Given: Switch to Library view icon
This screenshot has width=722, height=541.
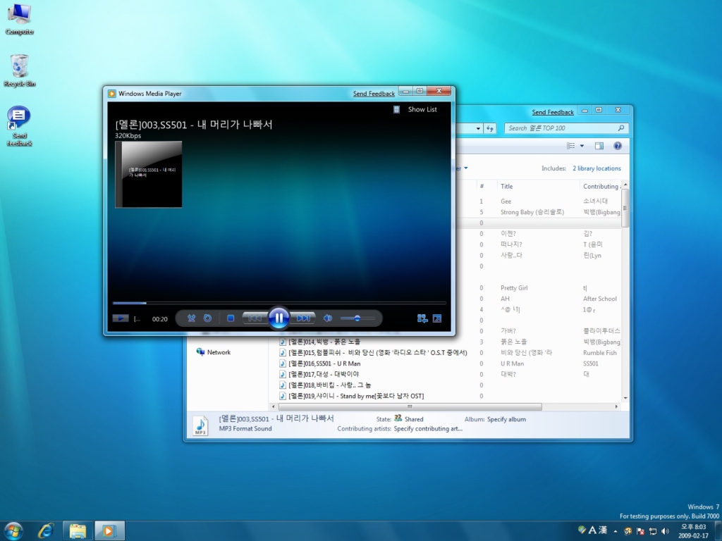Looking at the screenshot, I should pos(422,318).
